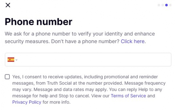Click the 'Don't have a phone number?' text
The image size is (175, 110).
85,41
